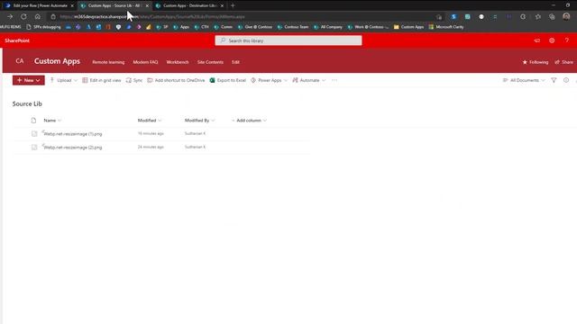This screenshot has height=324, width=577.
Task: Click image icon of resizeimage (2).png row
Action: [x=34, y=148]
